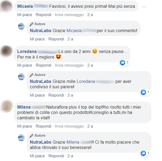The width and height of the screenshot is (162, 161).
Task: Open Milena's profile name link
Action: coord(24,107)
